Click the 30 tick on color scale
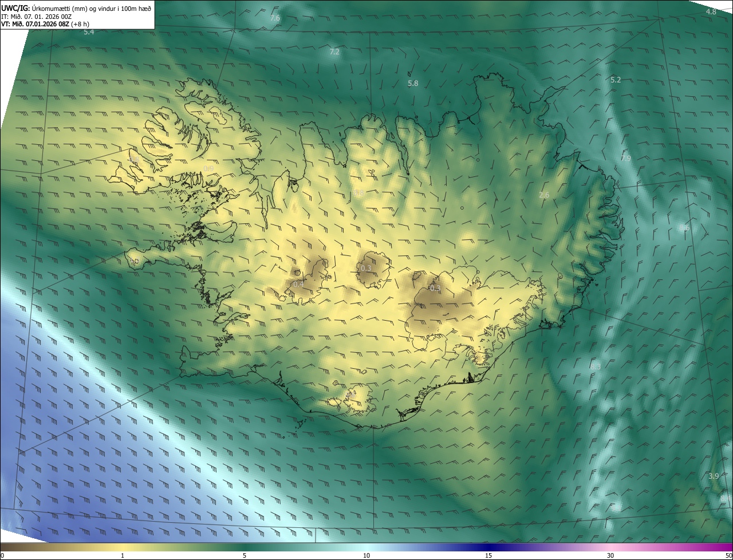This screenshot has width=733, height=560. pos(610,555)
